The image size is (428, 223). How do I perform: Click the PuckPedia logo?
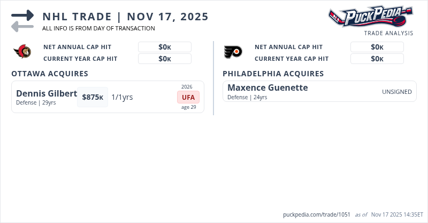coord(370,17)
